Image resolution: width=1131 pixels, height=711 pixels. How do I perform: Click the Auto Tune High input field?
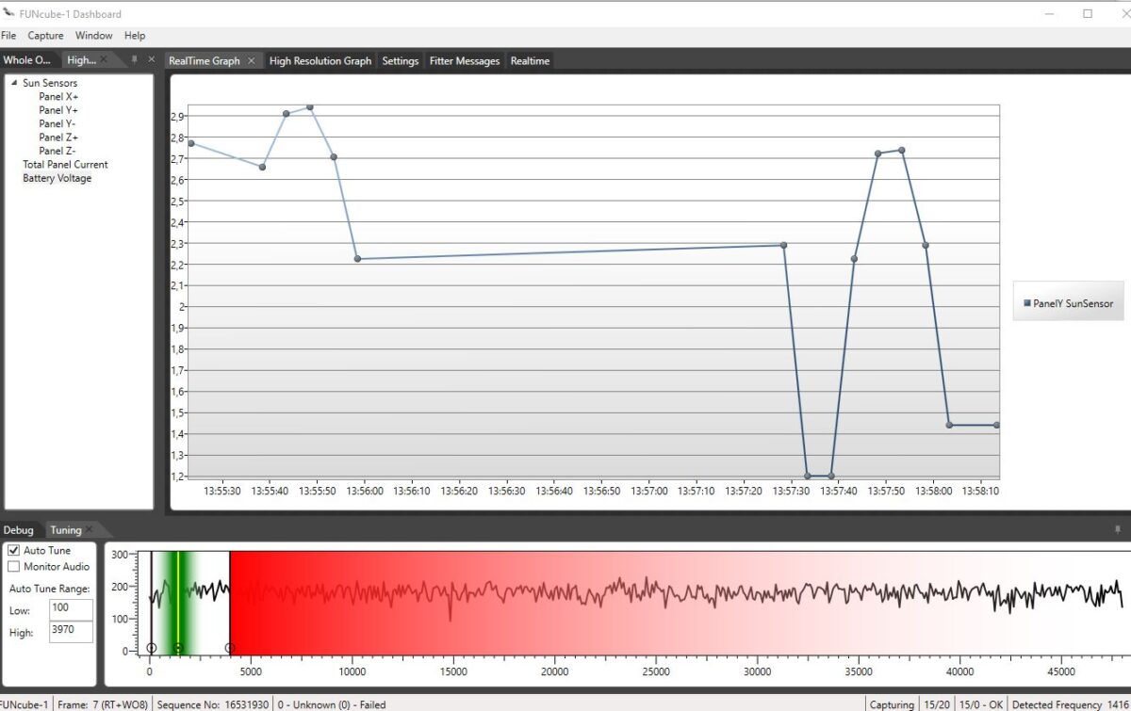point(71,632)
